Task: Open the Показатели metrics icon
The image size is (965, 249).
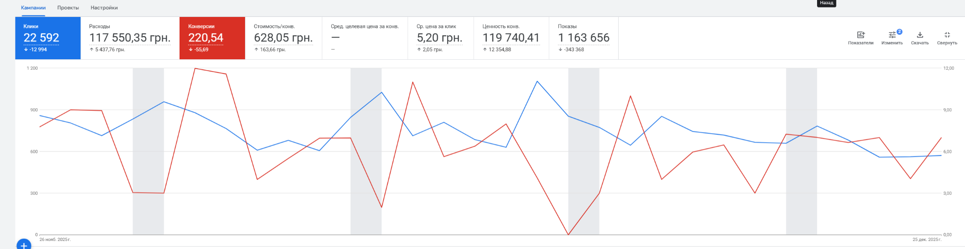Action: tap(860, 35)
